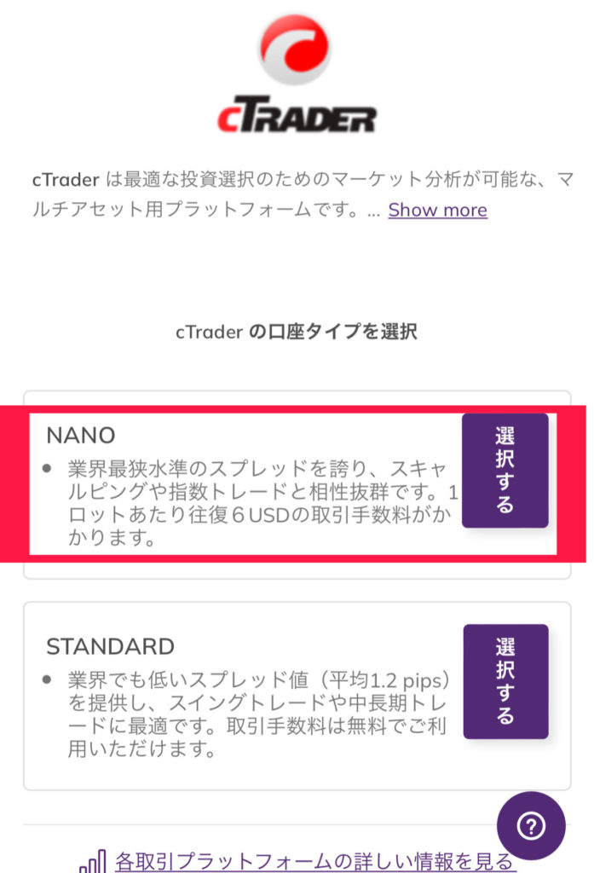Click the ellipsis before Show more
This screenshot has height=873, width=594.
pyautogui.click(x=372, y=211)
